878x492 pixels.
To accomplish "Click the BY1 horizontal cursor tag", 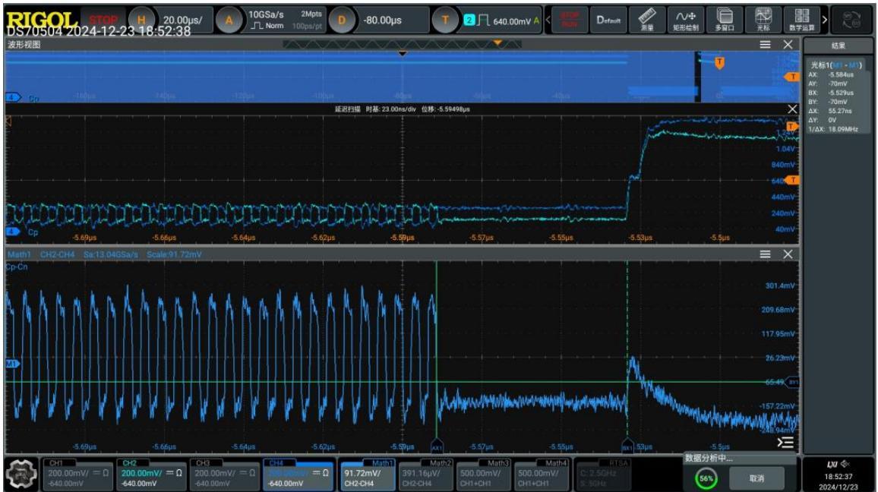I will click(793, 383).
